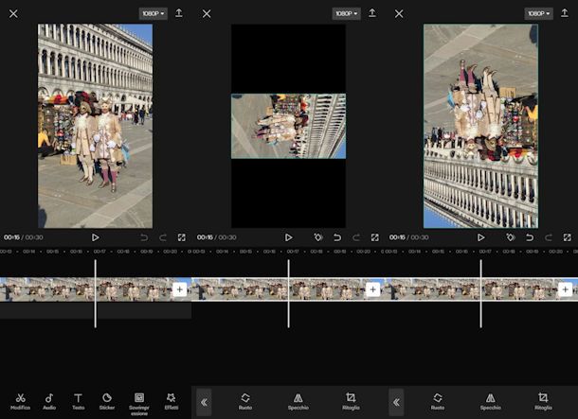Click the left screen timeline playhead
Screen dimensions: 578x419
96,293
